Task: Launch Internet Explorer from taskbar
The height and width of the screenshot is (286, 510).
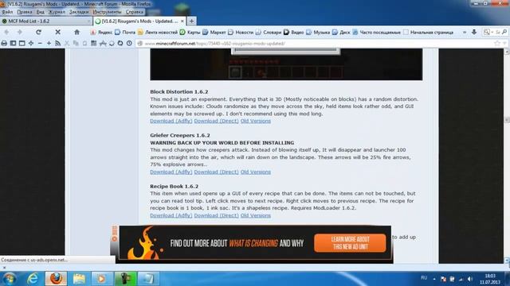Action: point(33,279)
